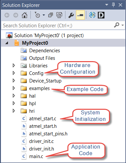Select the Output Files item
Screen dimensions: 126x163
tap(42, 58)
